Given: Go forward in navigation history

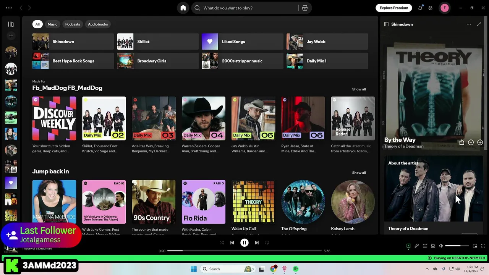Looking at the screenshot, I should click(x=29, y=8).
